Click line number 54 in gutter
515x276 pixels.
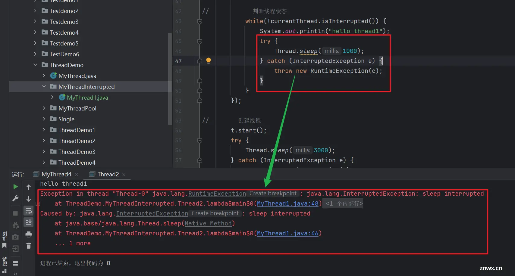coord(178,131)
